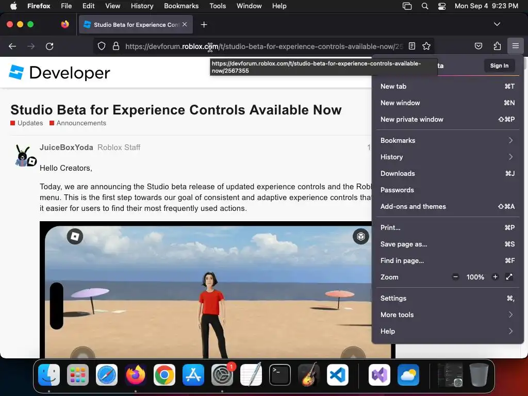Click the article title heading
The width and height of the screenshot is (528, 396).
pyautogui.click(x=176, y=110)
